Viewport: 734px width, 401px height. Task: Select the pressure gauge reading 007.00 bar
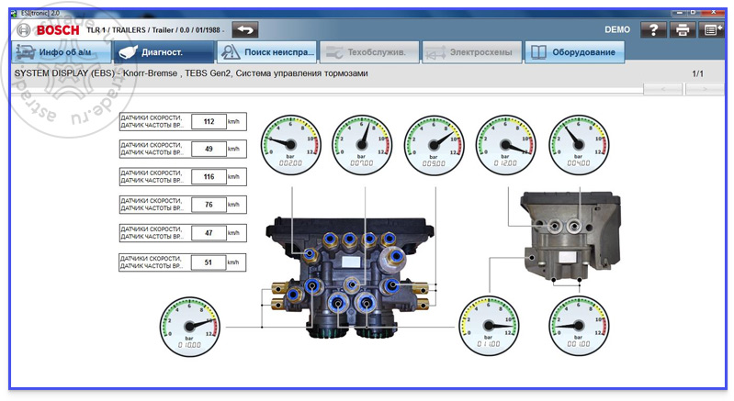click(362, 145)
